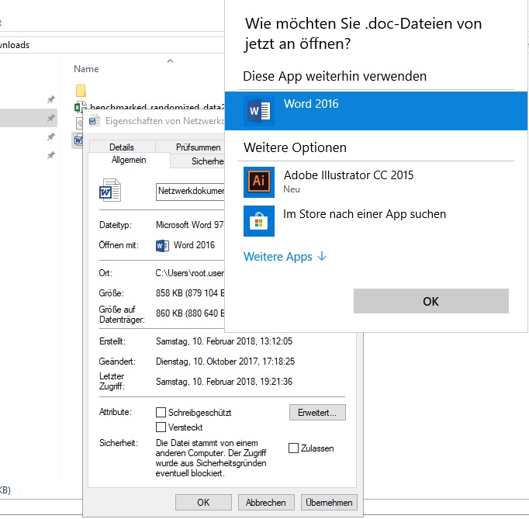Select the Excel file icon in Explorer list
The width and height of the screenshot is (529, 519).
80,107
